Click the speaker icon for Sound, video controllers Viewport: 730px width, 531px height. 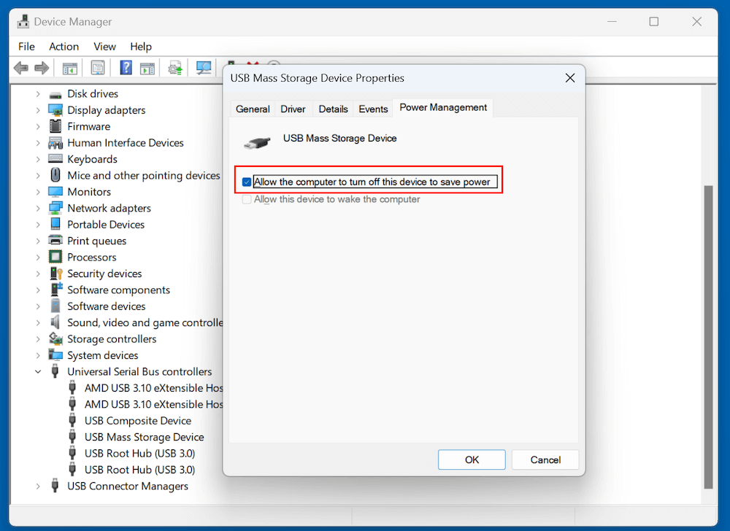point(55,322)
